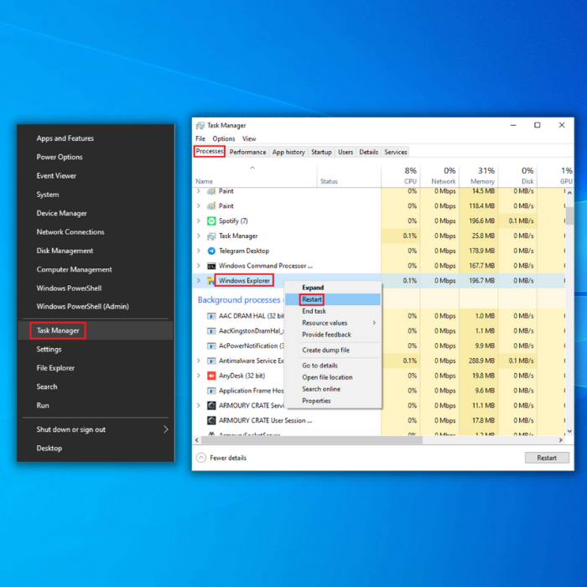
Task: Select Go to details entry
Action: (x=333, y=366)
